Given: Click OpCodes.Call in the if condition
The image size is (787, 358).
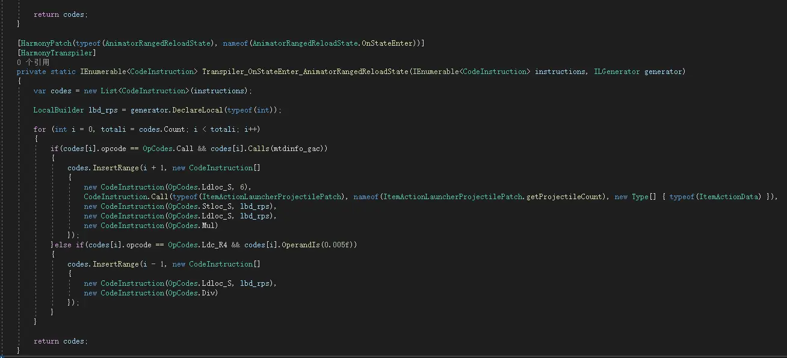Looking at the screenshot, I should (x=168, y=149).
